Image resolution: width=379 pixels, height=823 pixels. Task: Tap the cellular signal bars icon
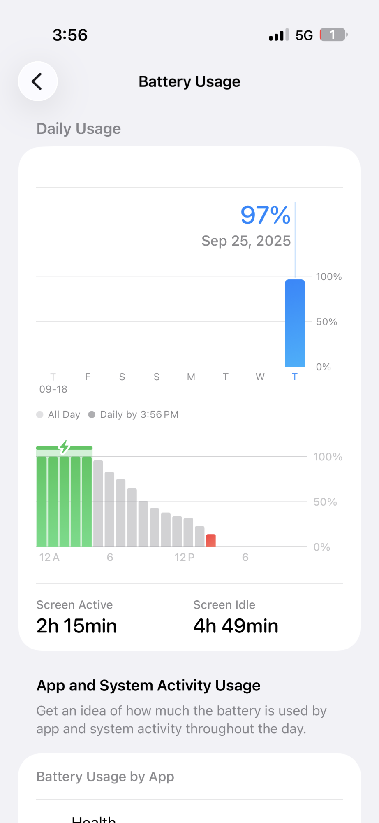(279, 35)
